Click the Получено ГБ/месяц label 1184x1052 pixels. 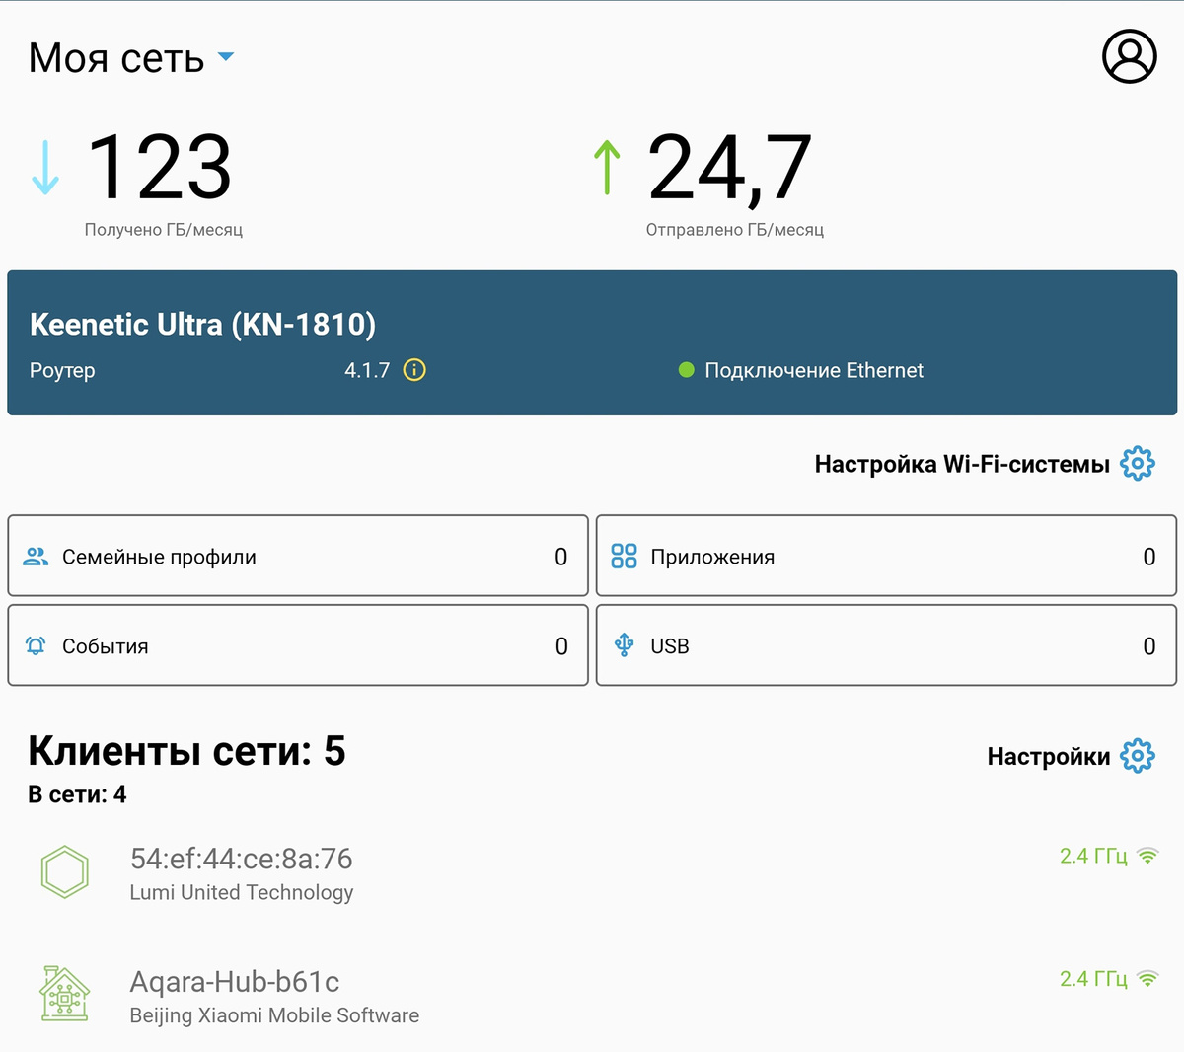coord(164,230)
